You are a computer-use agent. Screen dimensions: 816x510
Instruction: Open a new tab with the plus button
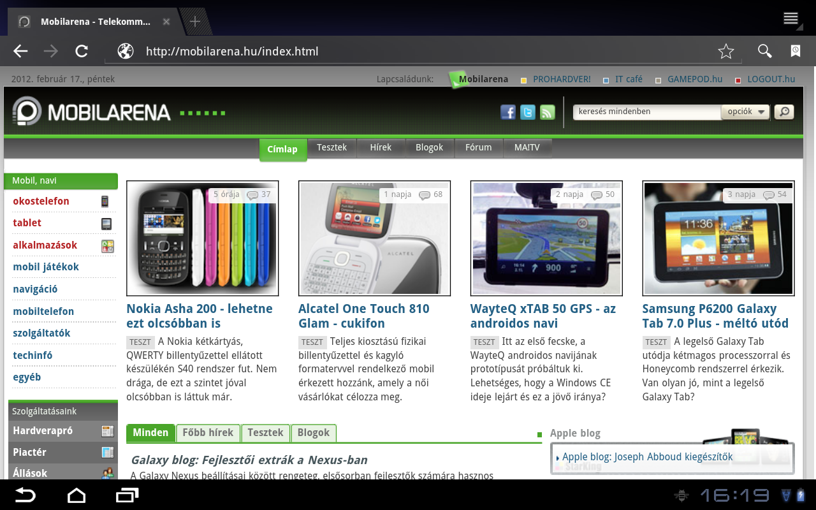(x=195, y=22)
